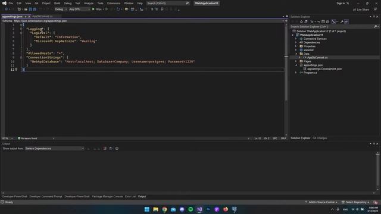Open the File menu

click(x=11, y=3)
